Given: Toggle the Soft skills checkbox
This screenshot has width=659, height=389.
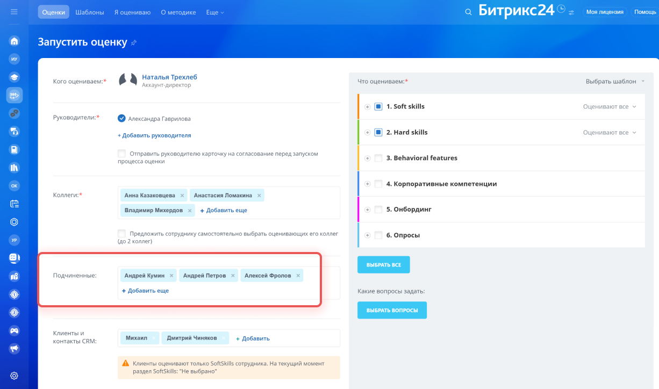Looking at the screenshot, I should (x=378, y=106).
